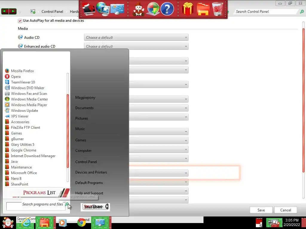Open the Recycle Bin dock icon
The width and height of the screenshot is (306, 229).
click(x=218, y=9)
